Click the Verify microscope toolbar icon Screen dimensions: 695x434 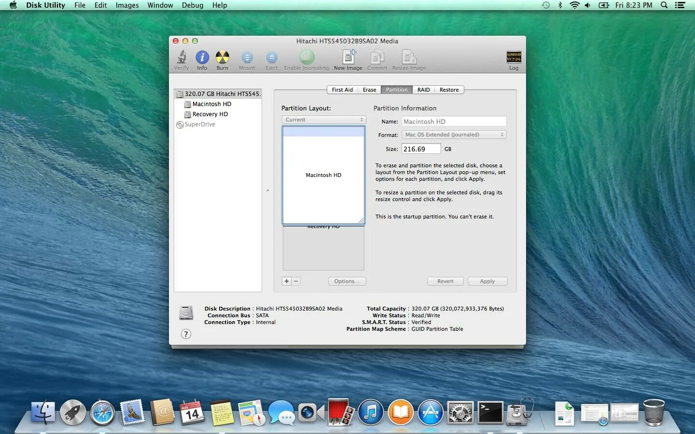coord(181,57)
